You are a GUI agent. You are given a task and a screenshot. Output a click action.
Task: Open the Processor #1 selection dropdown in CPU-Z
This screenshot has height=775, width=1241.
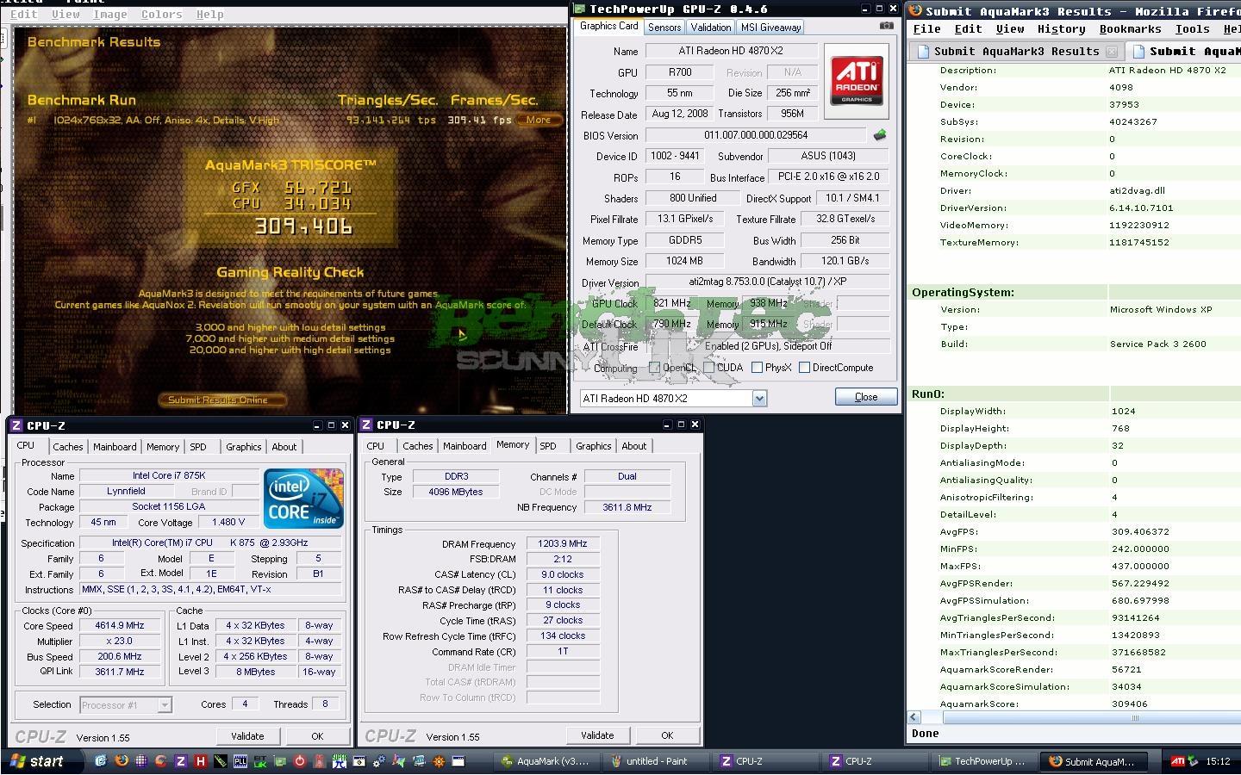(x=165, y=705)
